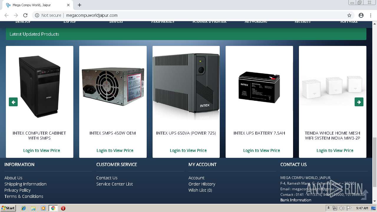The width and height of the screenshot is (377, 212).
Task: Open volume control in system tray
Action: [342, 208]
